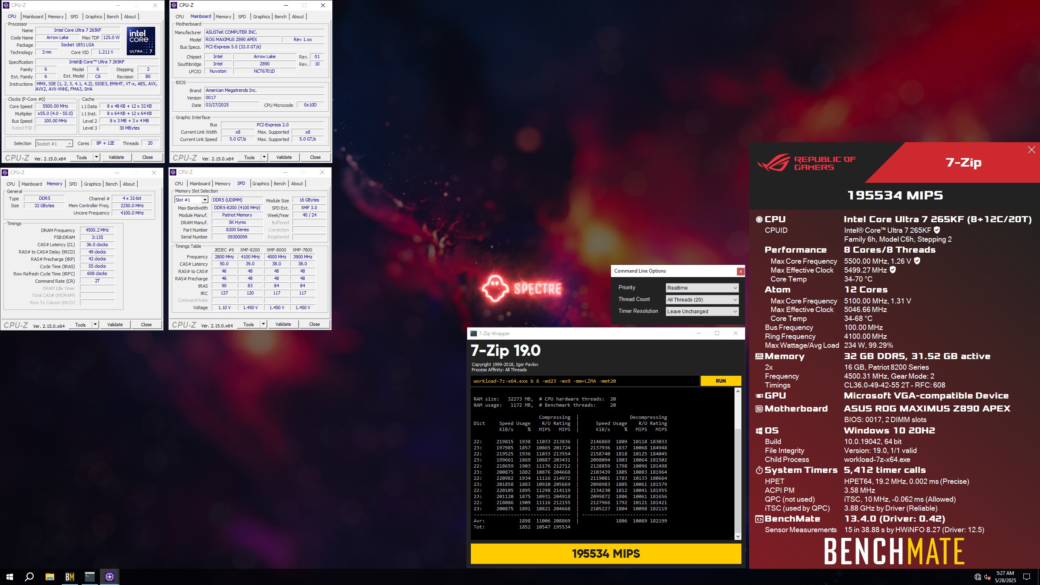Image resolution: width=1040 pixels, height=585 pixels.
Task: Click the yellow 195534 MIPS result bar
Action: [606, 554]
